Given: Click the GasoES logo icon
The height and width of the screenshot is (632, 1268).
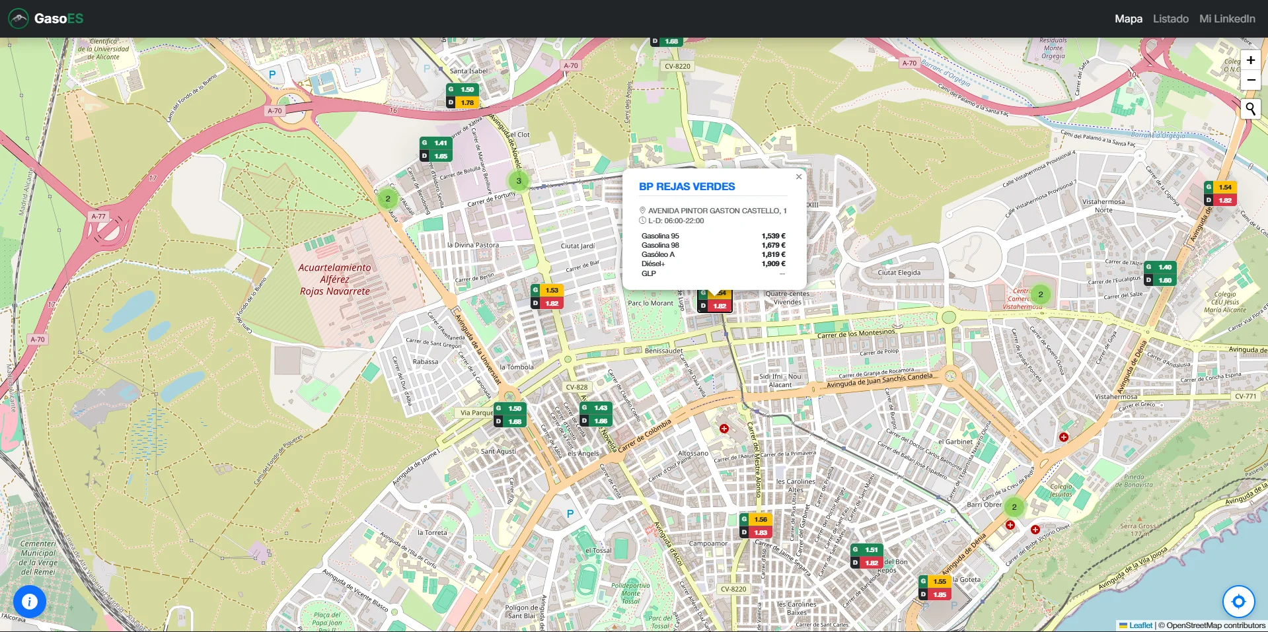Looking at the screenshot, I should pyautogui.click(x=19, y=18).
